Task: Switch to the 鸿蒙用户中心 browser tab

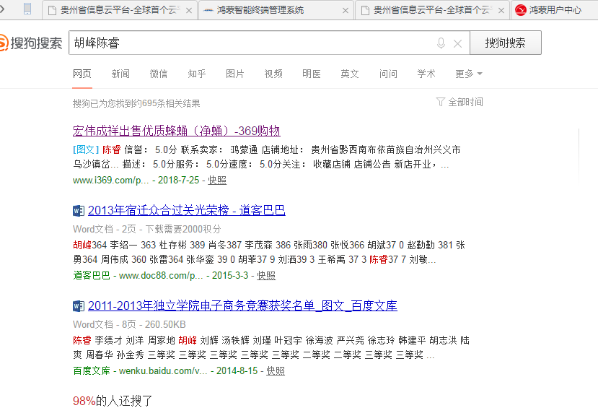Action: [554, 10]
